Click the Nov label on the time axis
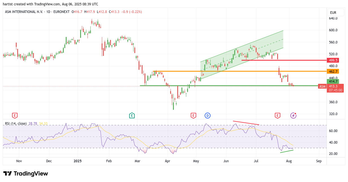The width and height of the screenshot is (348, 182). click(x=19, y=161)
